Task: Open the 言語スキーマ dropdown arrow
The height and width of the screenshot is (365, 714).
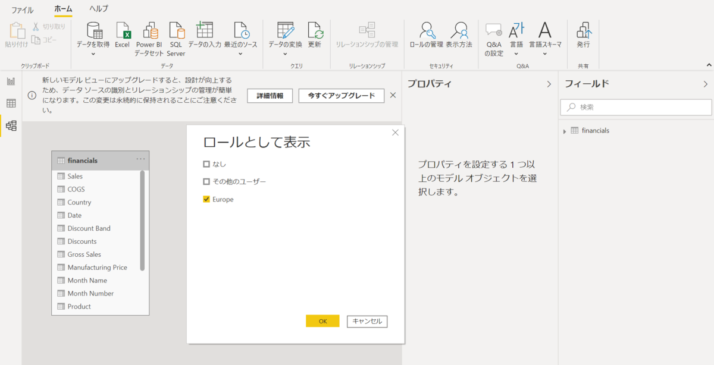Action: 544,52
